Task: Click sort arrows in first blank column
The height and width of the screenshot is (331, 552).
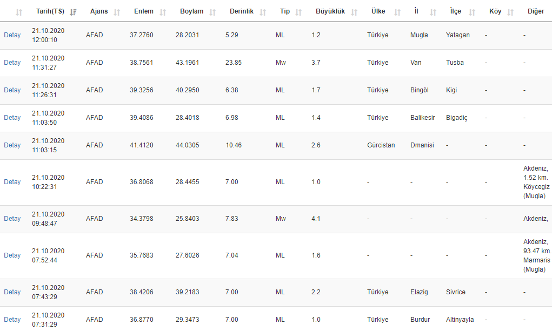Action: point(19,12)
